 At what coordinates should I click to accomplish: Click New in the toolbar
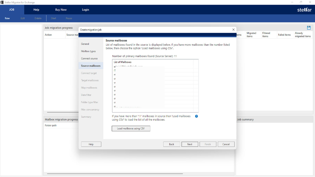[7, 18]
